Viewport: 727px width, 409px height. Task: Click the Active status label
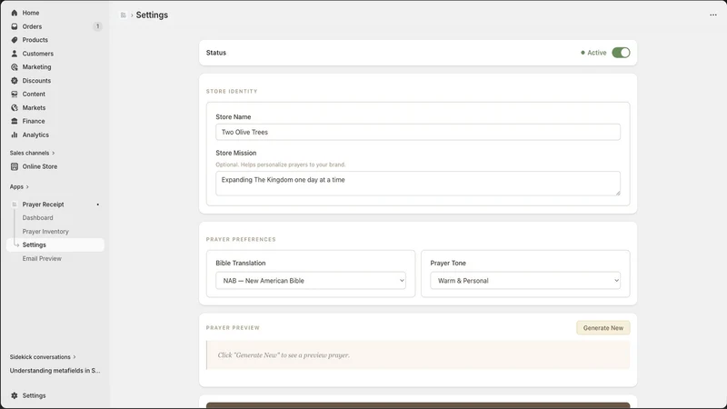tap(597, 53)
